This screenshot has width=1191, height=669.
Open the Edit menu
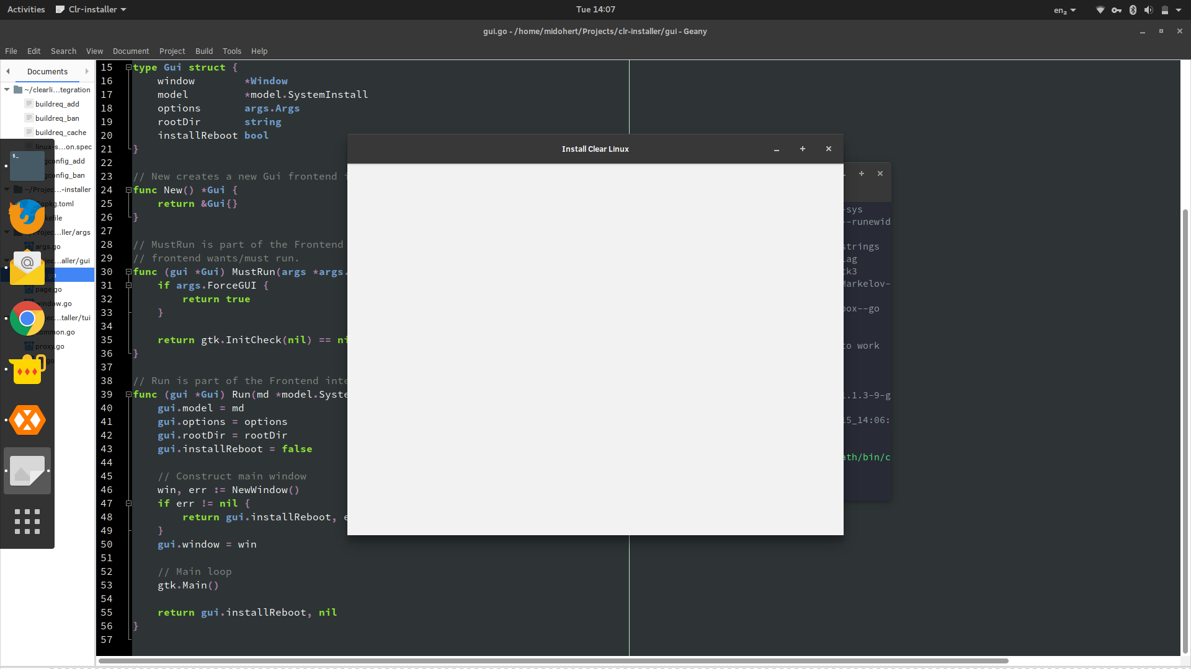tap(34, 51)
